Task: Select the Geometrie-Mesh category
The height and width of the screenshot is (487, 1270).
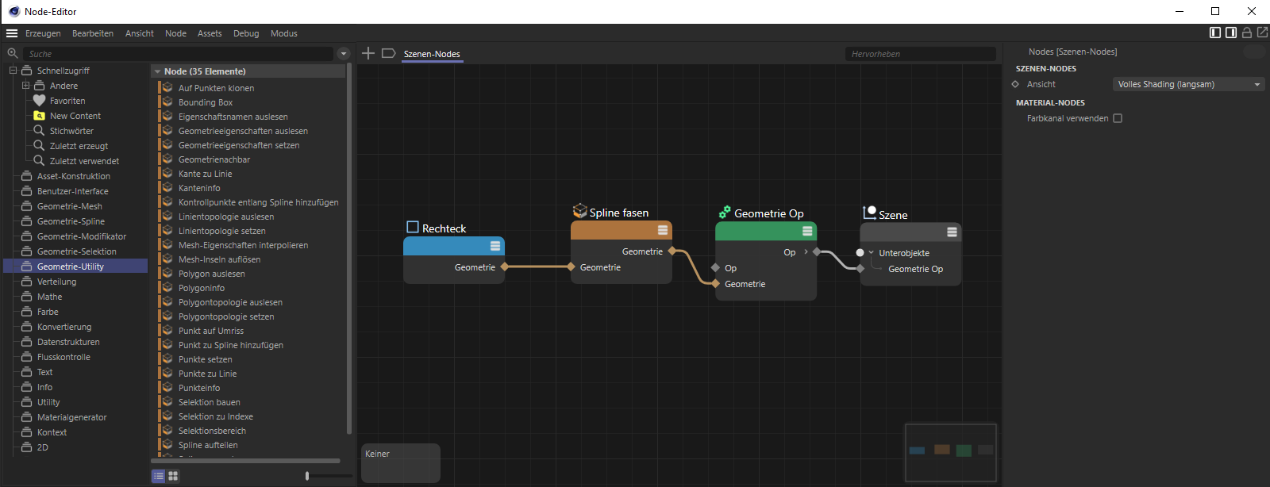Action: click(70, 206)
